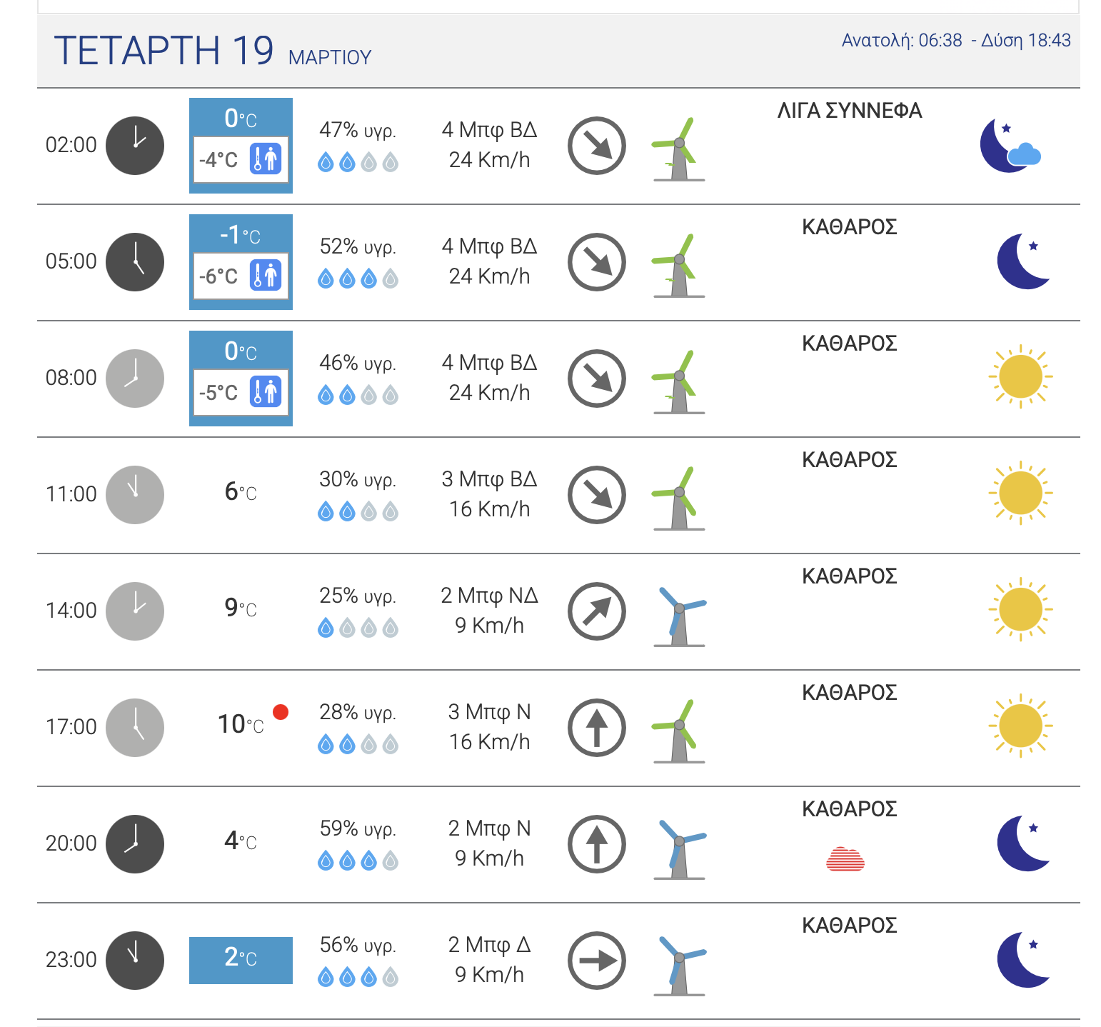1101x1027 pixels.
Task: Click the 59% humidity reading at 20:00
Action: coord(358,828)
